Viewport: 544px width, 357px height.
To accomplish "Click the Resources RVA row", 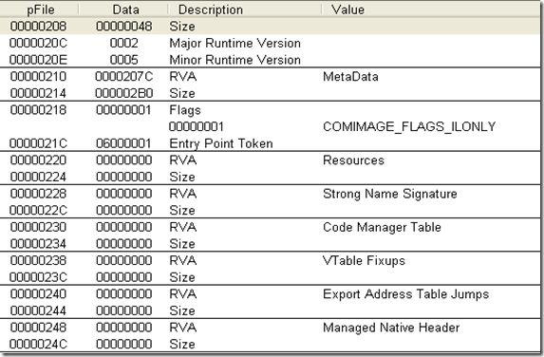I will [270, 160].
